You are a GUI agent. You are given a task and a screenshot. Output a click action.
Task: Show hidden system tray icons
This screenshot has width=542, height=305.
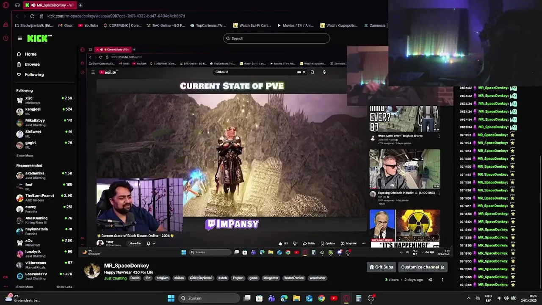(x=469, y=298)
